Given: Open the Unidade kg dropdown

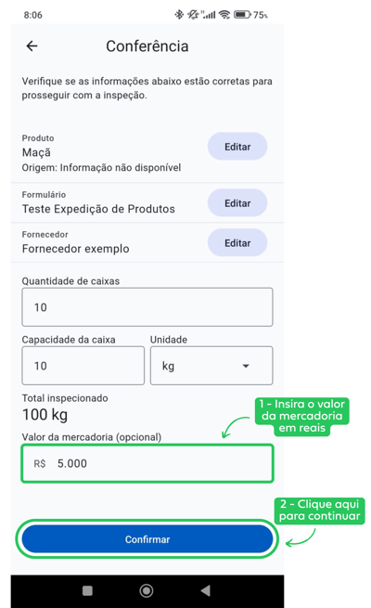Looking at the screenshot, I should tap(211, 366).
